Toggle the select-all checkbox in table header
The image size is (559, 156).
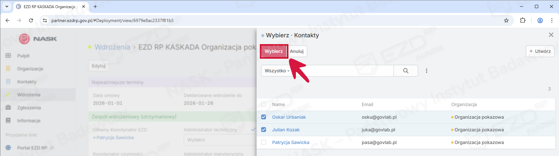(x=263, y=104)
